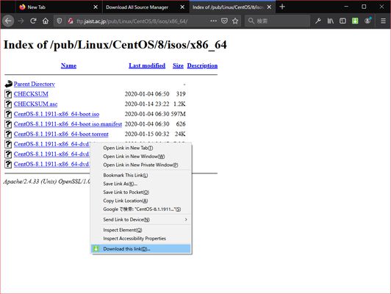Click the forward navigation arrow
Image resolution: width=391 pixels, height=294 pixels.
[x=21, y=21]
